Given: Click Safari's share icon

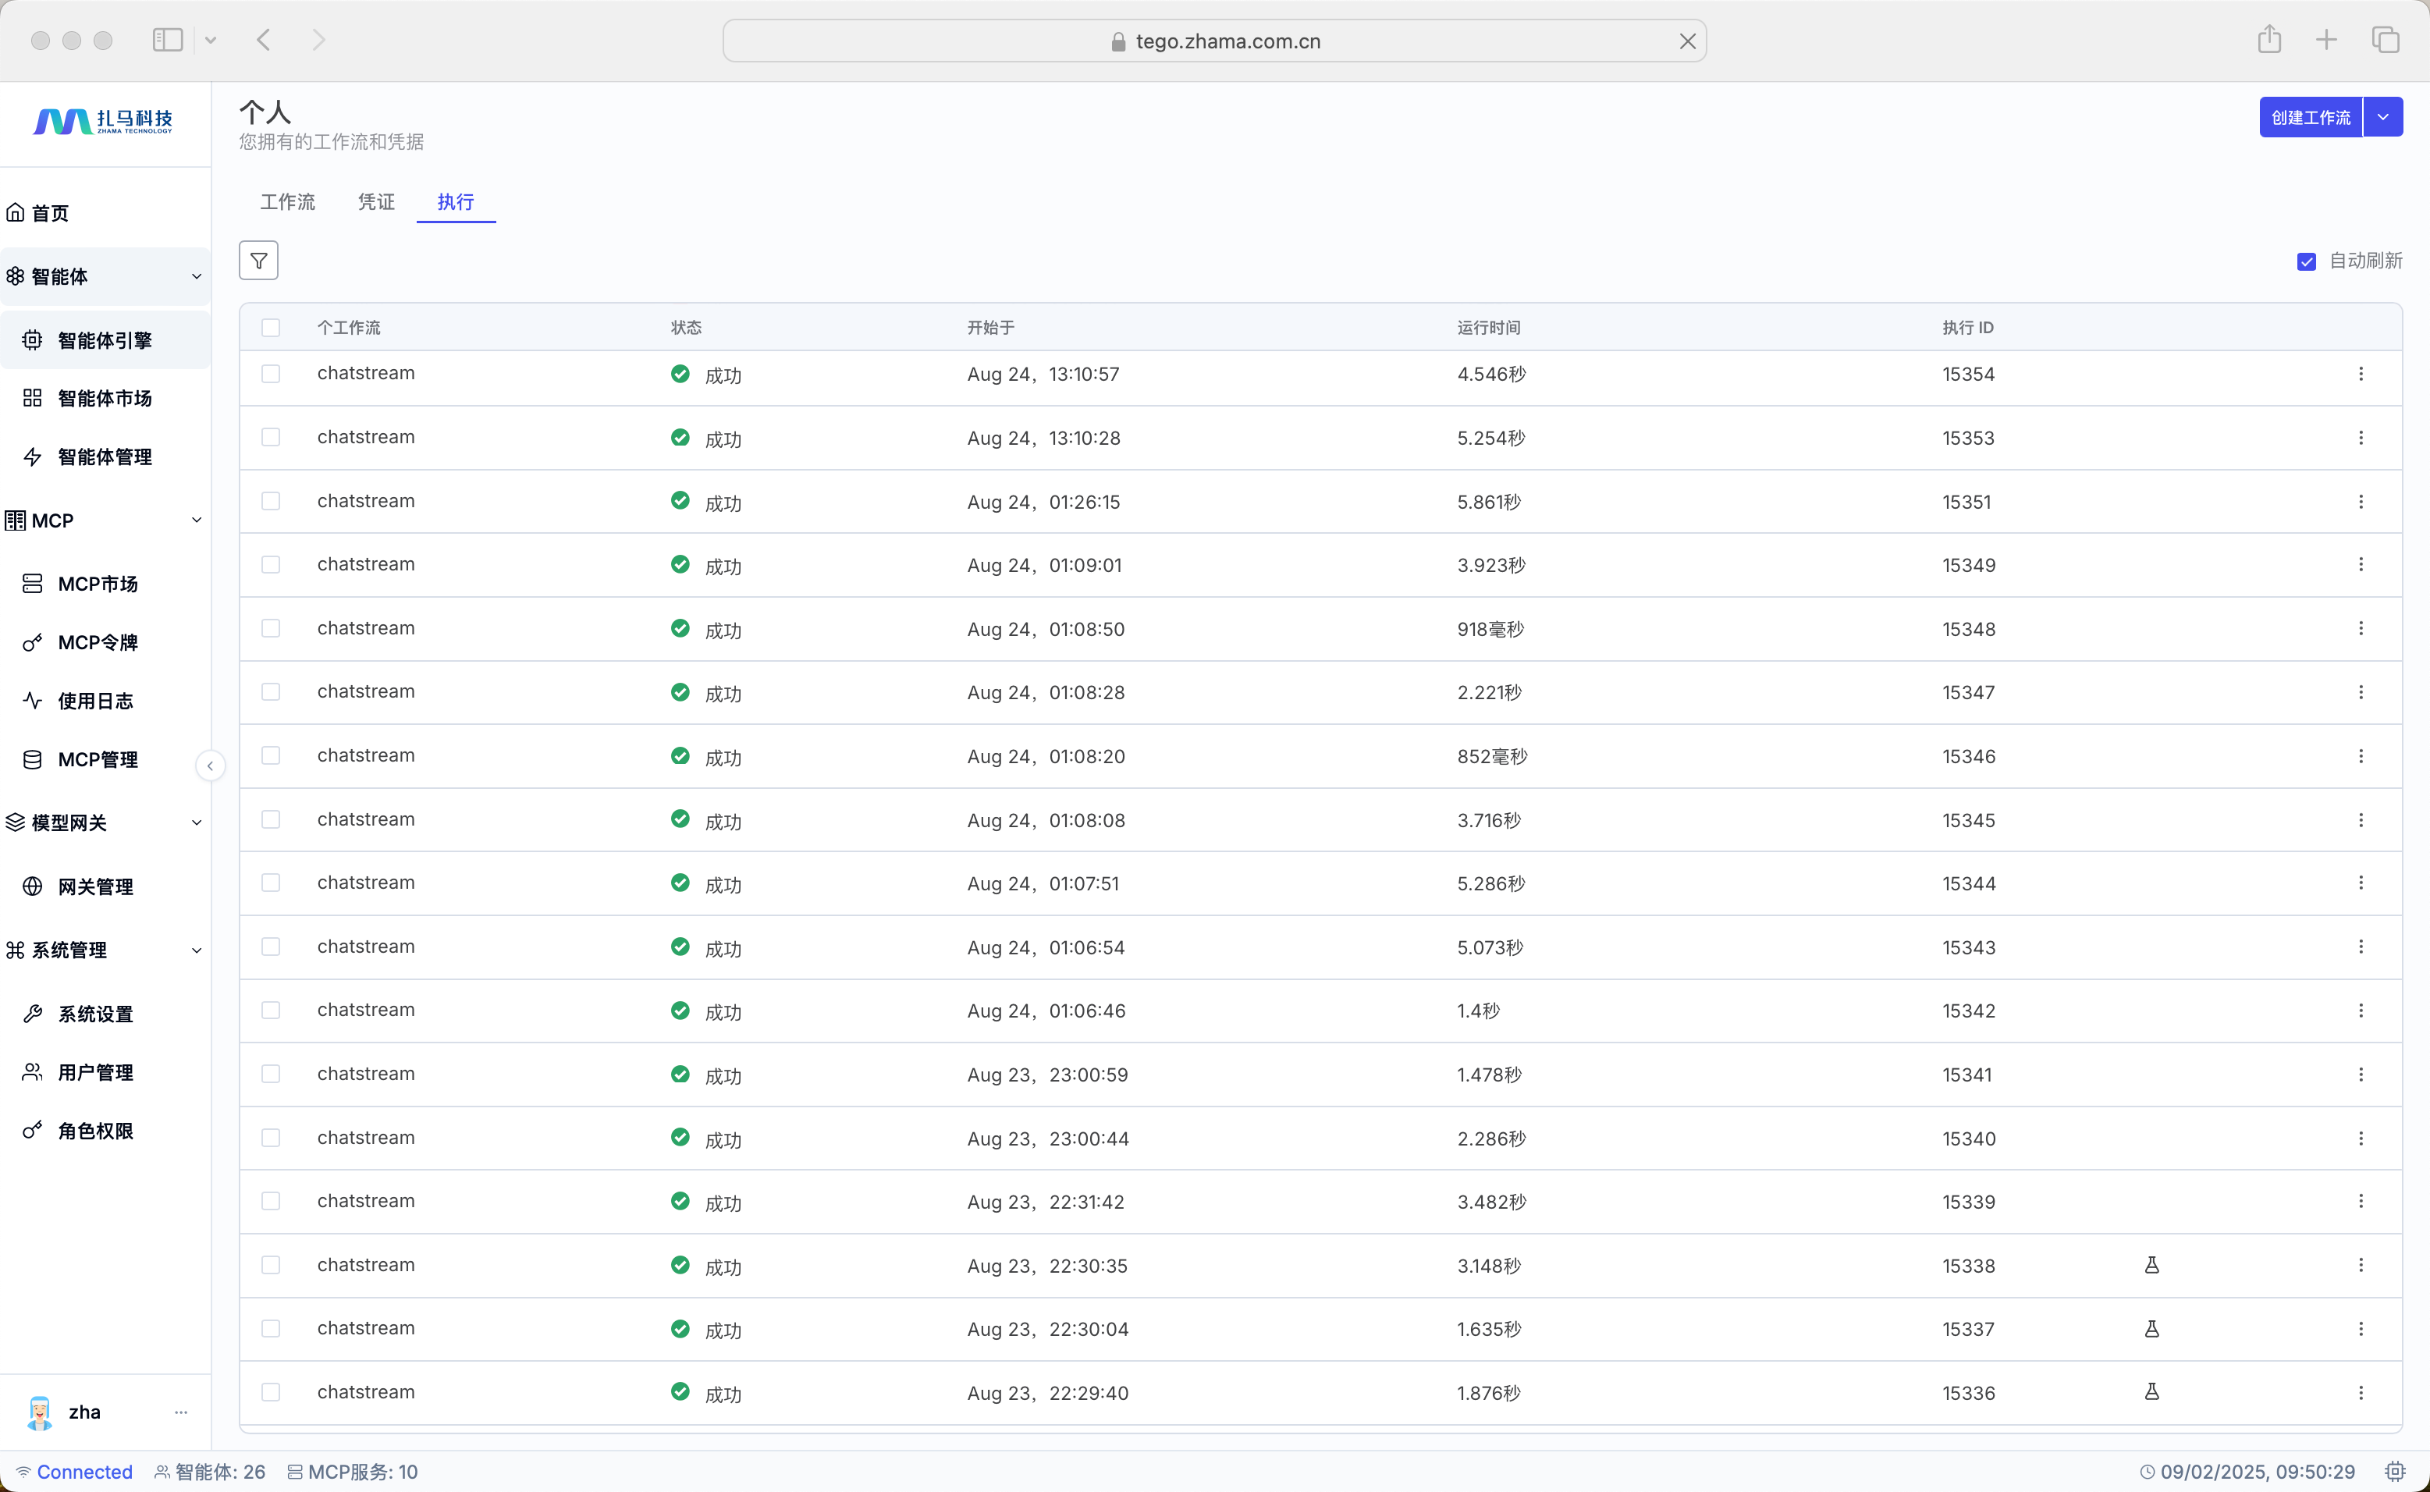Looking at the screenshot, I should tap(2269, 41).
